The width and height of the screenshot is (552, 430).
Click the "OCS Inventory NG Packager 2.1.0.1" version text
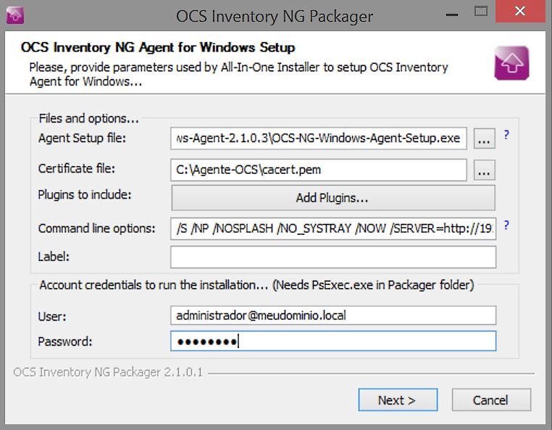tap(108, 372)
